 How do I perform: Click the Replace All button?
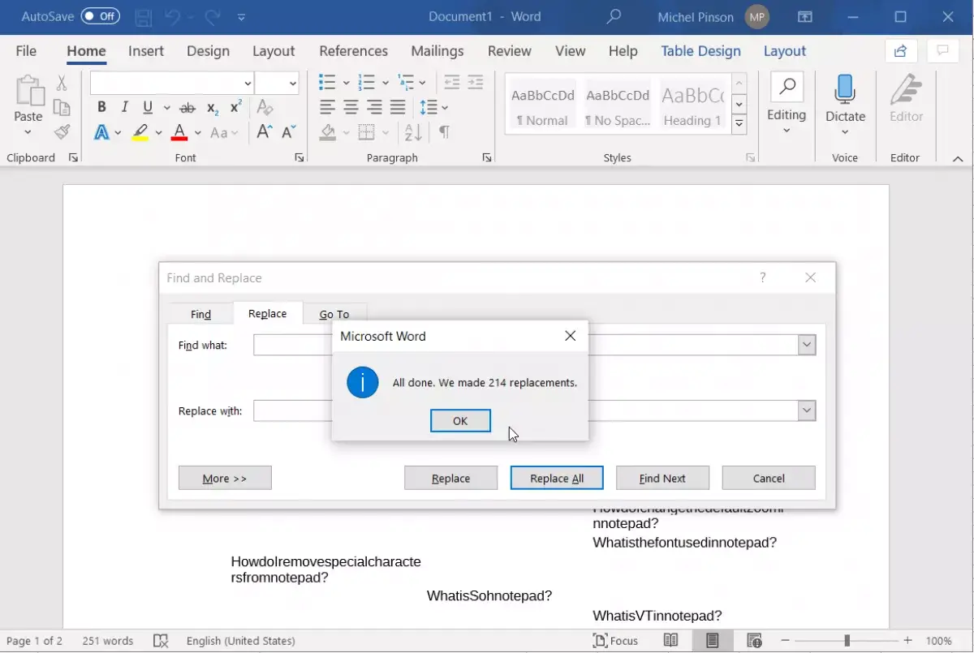[x=557, y=479]
